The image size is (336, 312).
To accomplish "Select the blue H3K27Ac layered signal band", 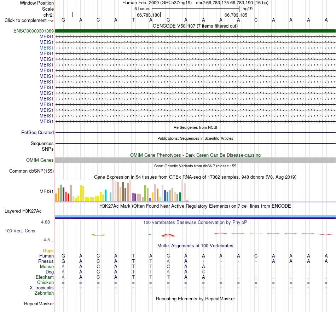I will click(x=195, y=216).
